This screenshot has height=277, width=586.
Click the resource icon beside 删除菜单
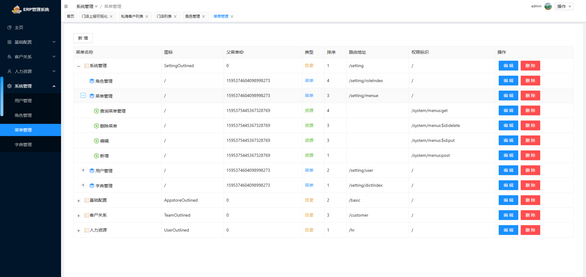pos(96,126)
